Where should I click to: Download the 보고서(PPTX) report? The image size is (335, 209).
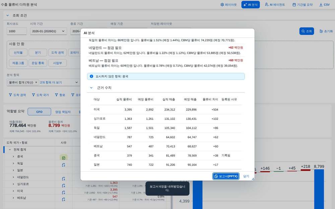(226, 176)
